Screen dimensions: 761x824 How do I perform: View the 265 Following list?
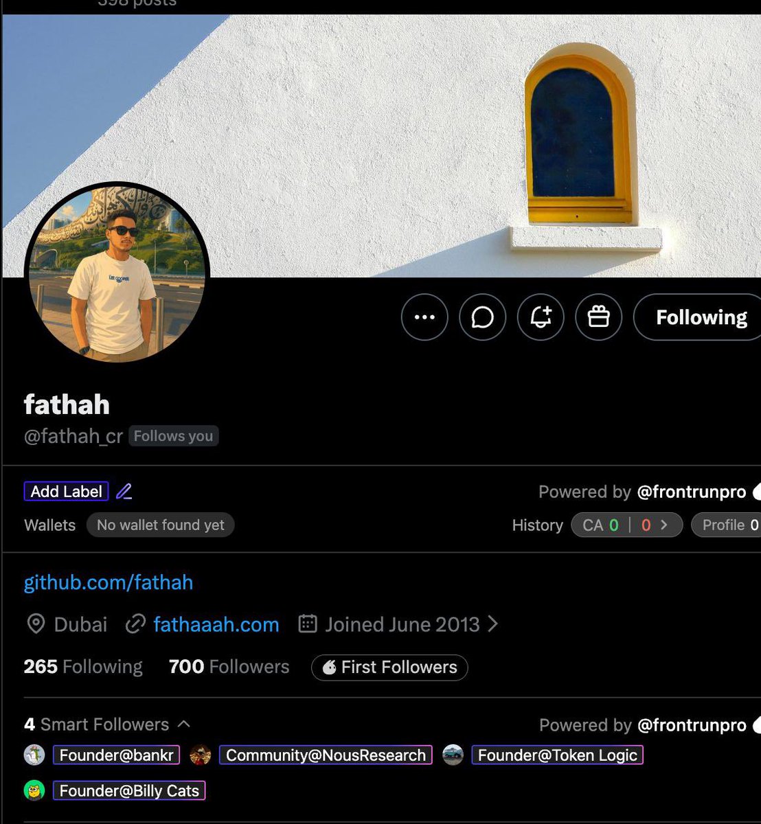pos(83,667)
